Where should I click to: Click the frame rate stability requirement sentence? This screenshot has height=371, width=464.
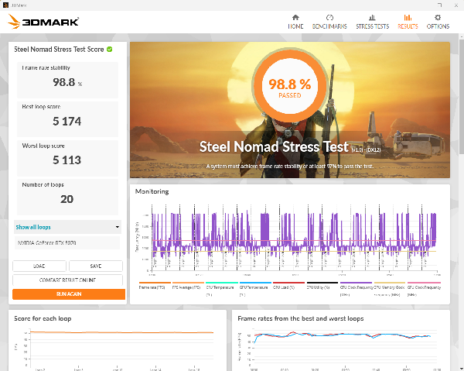(x=290, y=167)
